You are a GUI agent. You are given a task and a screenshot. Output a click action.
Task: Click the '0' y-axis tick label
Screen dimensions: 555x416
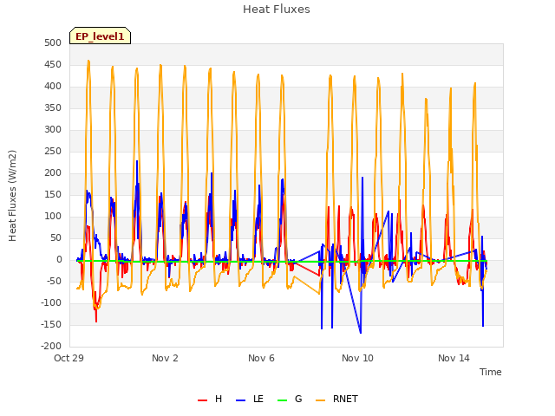59,260
